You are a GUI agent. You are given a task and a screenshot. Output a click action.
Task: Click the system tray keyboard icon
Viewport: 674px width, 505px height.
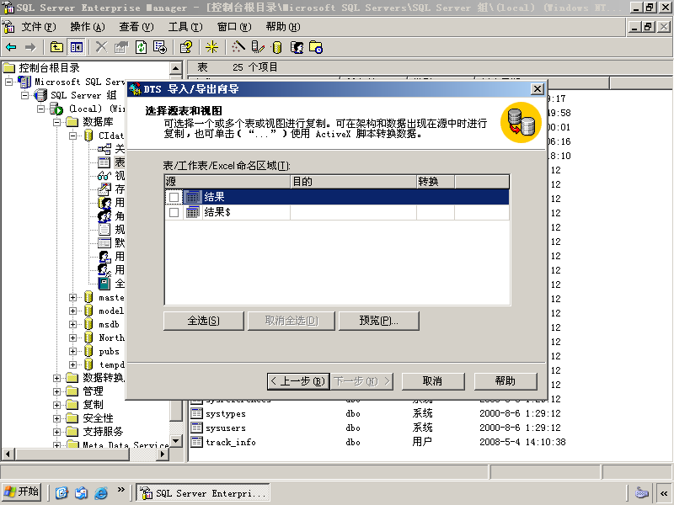tap(642, 492)
